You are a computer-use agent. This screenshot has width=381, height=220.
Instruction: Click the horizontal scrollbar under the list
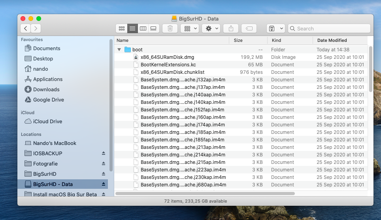pyautogui.click(x=205, y=194)
